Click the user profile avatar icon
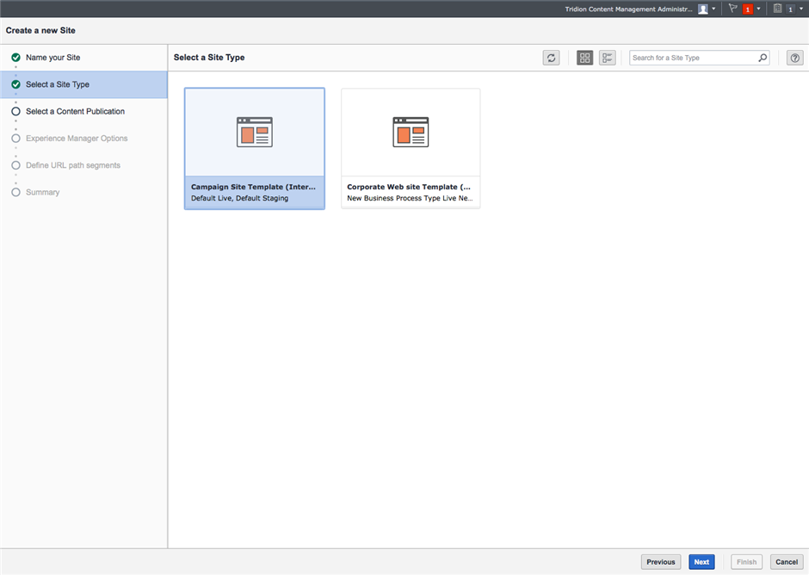 [703, 9]
